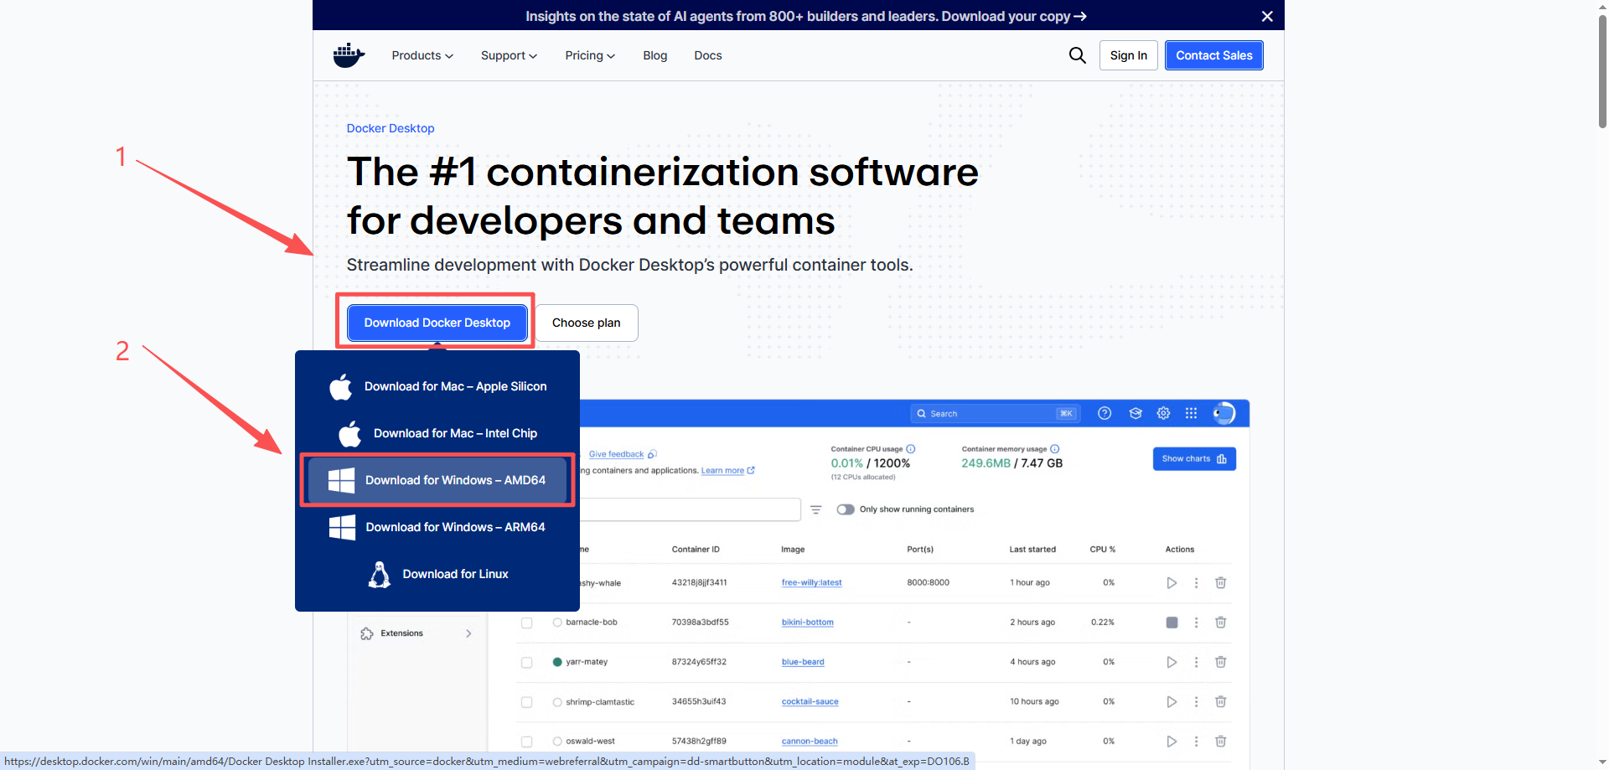Start the oswald-west container

click(1172, 742)
